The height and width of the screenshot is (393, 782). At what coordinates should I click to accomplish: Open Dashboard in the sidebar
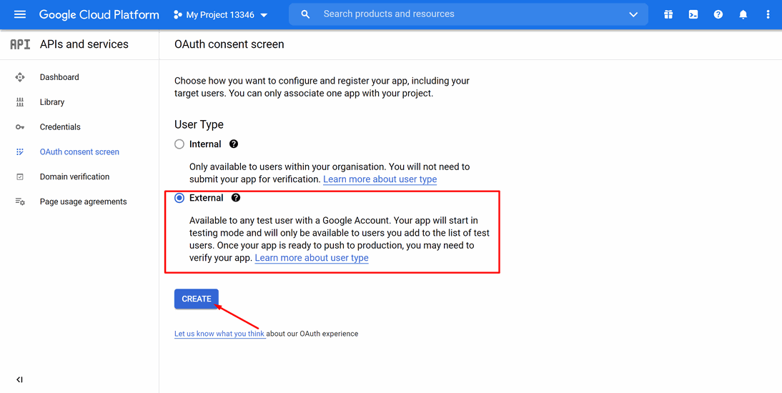coord(59,77)
